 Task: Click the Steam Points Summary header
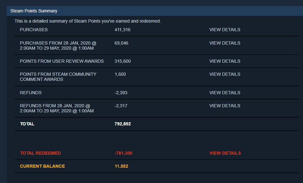34,11
